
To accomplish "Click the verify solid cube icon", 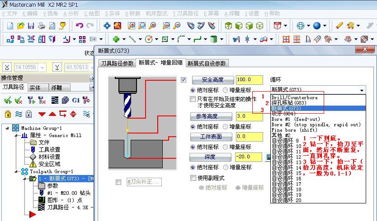I will 65,100.
